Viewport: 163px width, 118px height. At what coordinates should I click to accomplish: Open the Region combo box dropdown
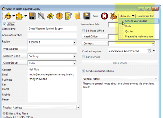(74, 42)
